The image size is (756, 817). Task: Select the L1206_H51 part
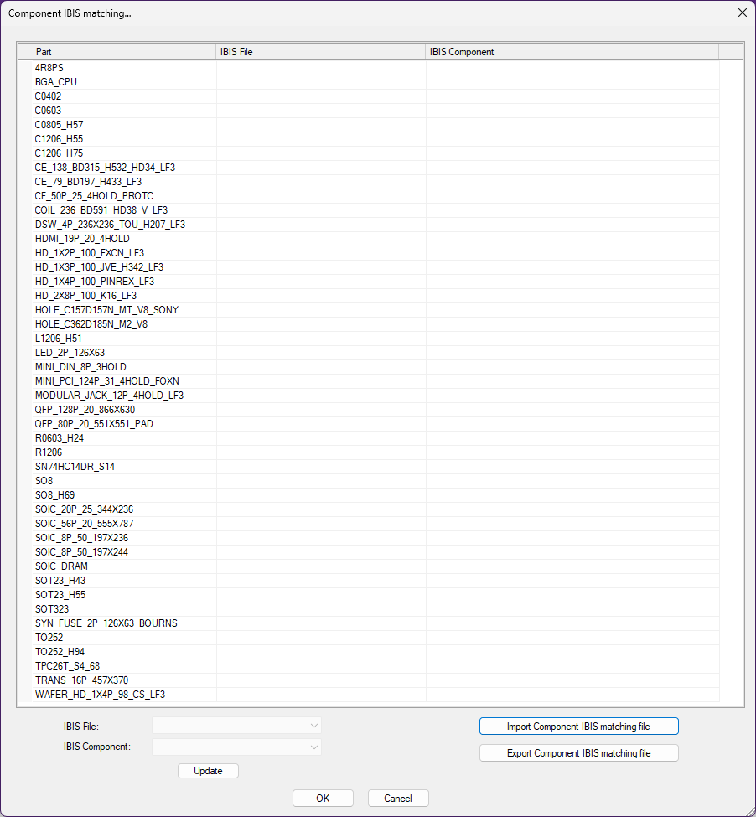click(59, 339)
